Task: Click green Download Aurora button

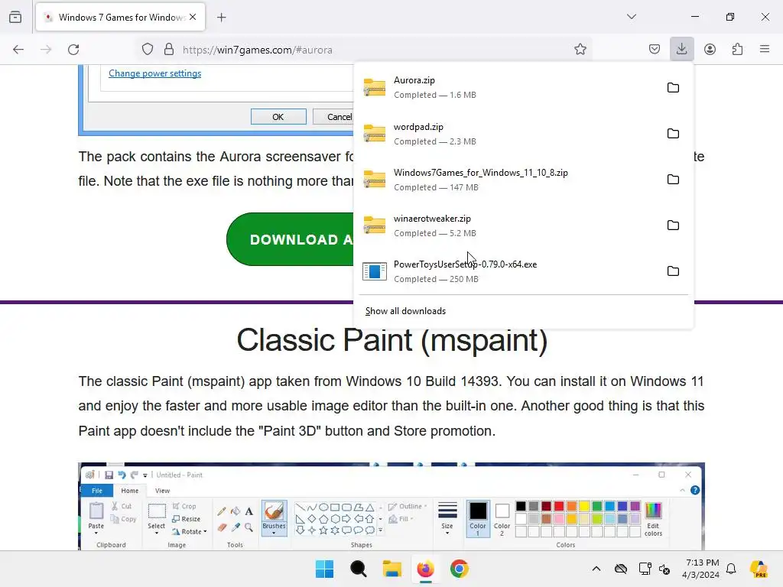Action: [290, 239]
